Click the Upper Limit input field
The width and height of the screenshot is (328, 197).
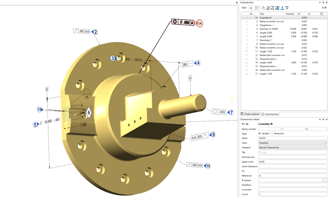coord(292,162)
